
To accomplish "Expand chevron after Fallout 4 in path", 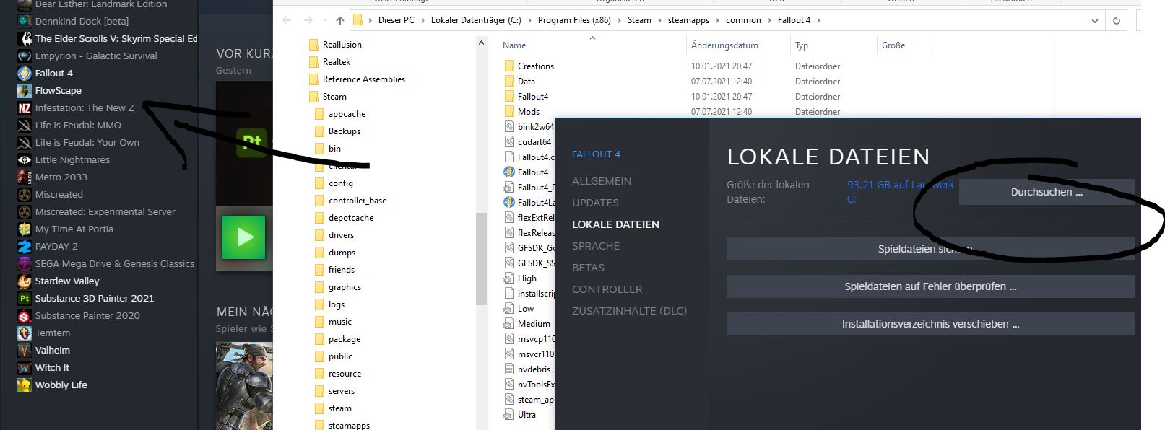I will [818, 20].
